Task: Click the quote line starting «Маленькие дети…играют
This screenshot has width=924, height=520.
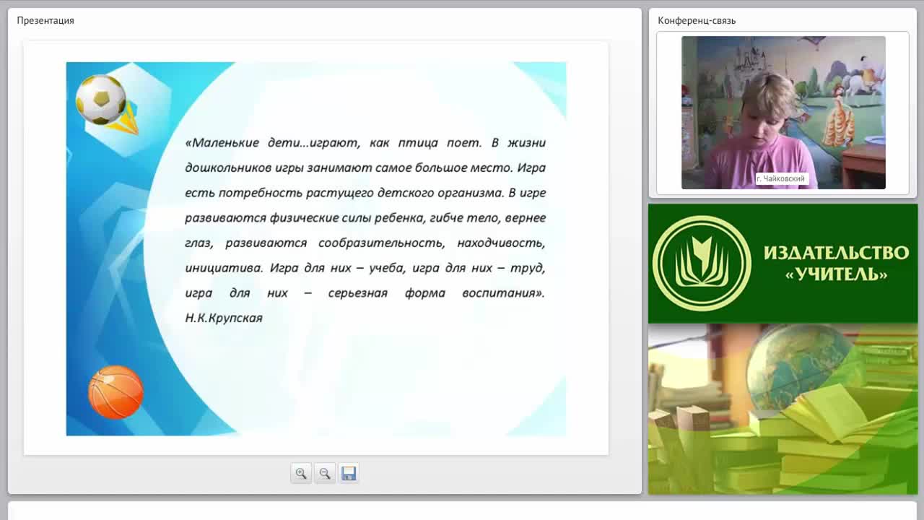Action: [365, 143]
